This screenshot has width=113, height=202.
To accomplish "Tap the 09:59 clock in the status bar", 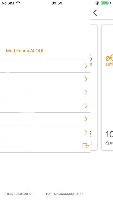I will tap(57, 3).
